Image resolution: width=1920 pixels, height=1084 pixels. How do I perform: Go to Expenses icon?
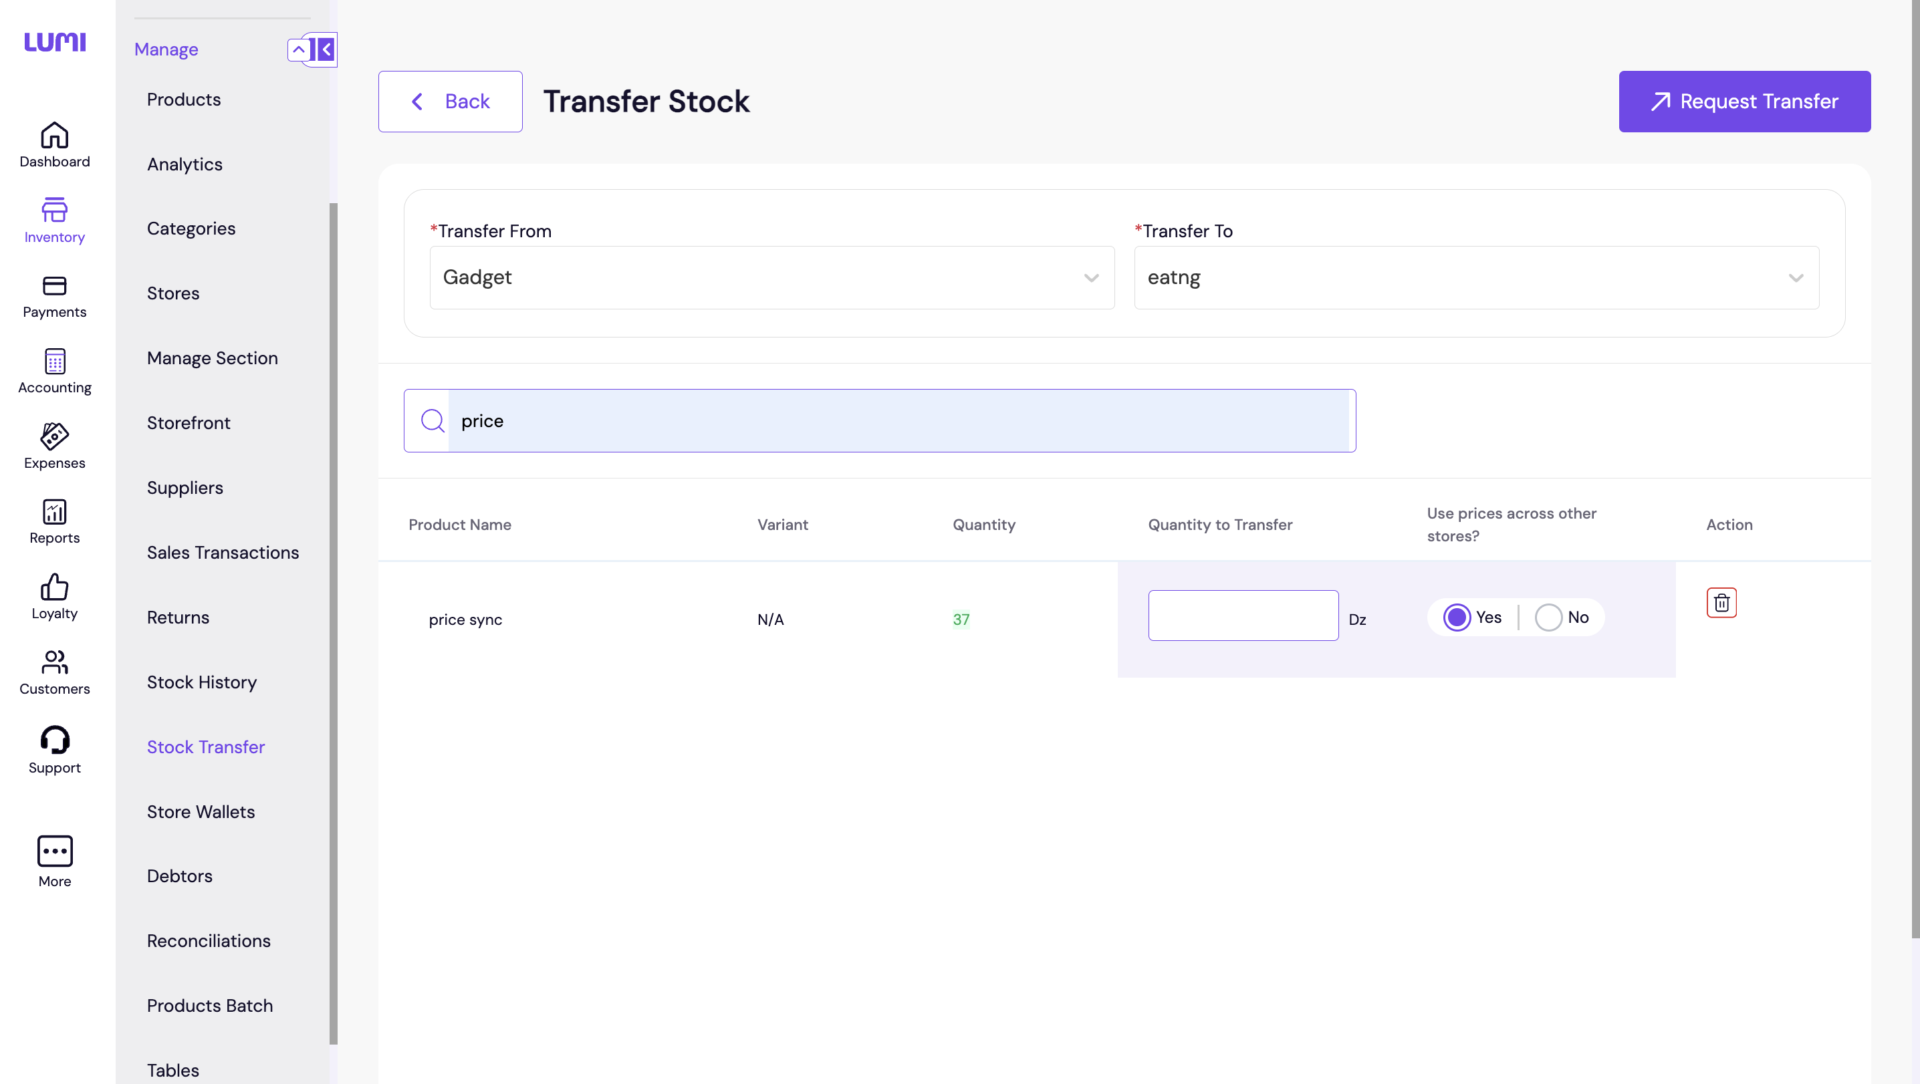54,436
